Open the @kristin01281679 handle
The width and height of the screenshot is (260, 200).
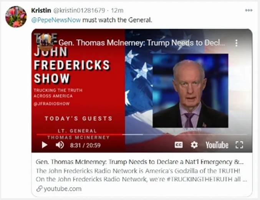[x=79, y=10]
